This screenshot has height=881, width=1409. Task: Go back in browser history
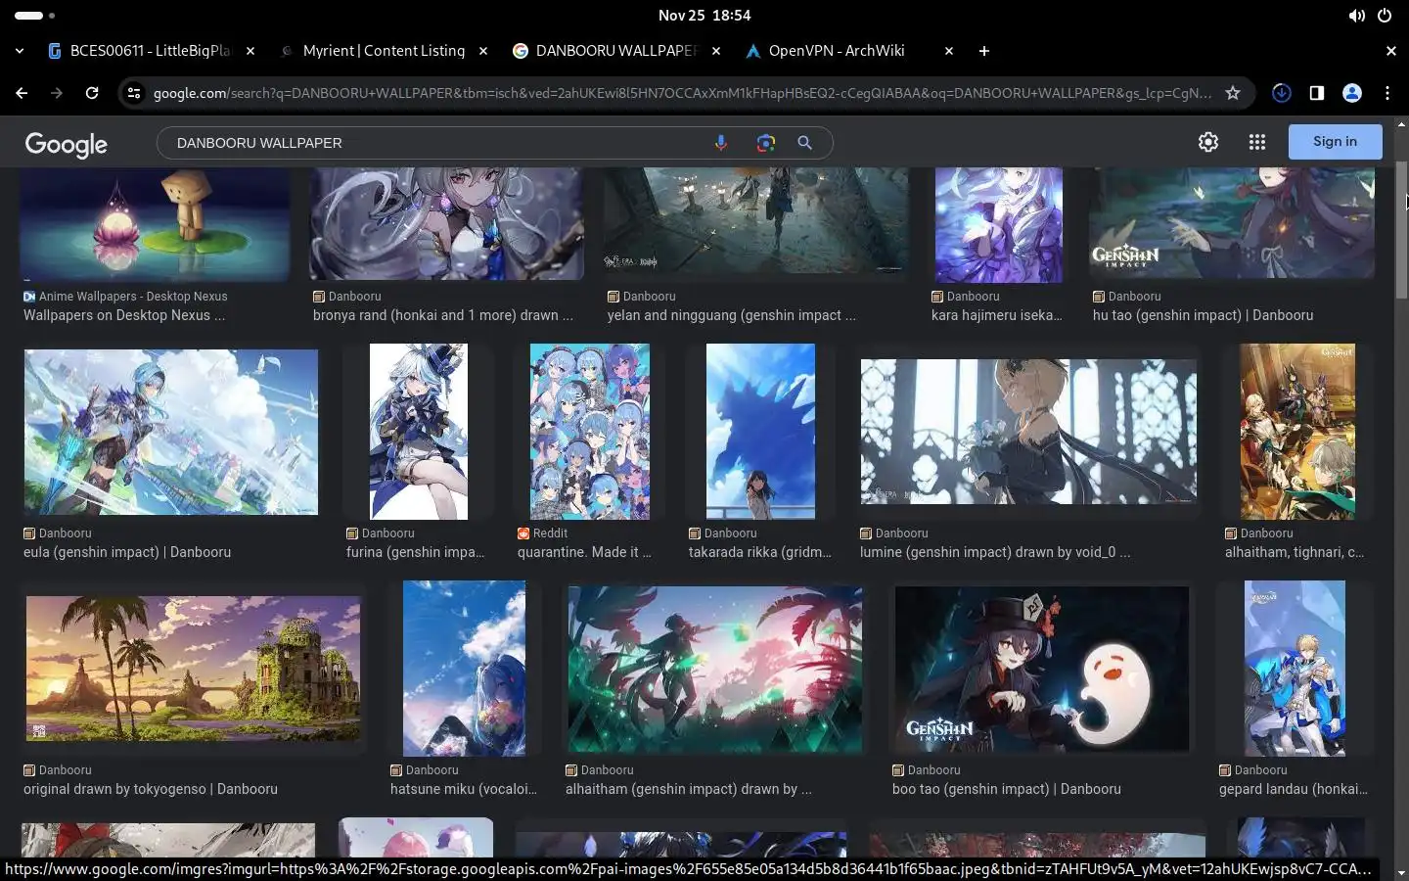tap(22, 93)
